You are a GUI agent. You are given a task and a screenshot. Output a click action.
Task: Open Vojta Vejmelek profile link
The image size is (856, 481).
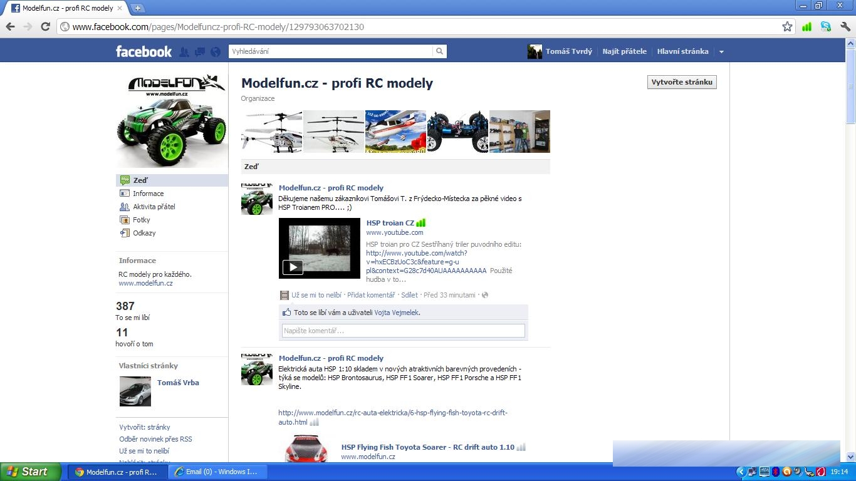click(397, 313)
